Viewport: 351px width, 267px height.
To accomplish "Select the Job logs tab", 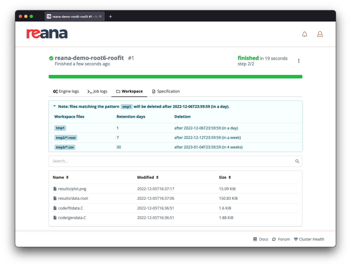I will (x=97, y=91).
